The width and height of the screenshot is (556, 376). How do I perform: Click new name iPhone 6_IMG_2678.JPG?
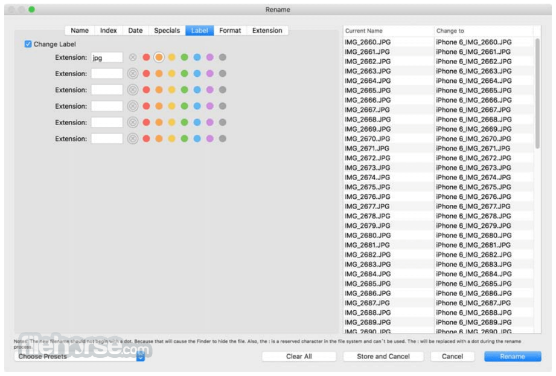pos(474,216)
